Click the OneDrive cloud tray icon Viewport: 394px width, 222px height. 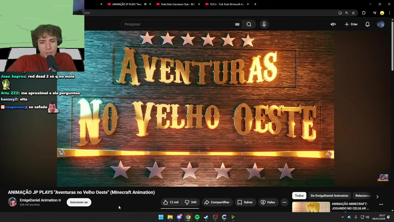click(349, 217)
